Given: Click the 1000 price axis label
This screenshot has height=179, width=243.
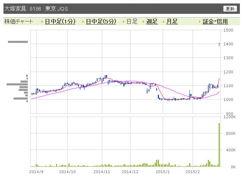Looking at the screenshot, I should 228,99.
